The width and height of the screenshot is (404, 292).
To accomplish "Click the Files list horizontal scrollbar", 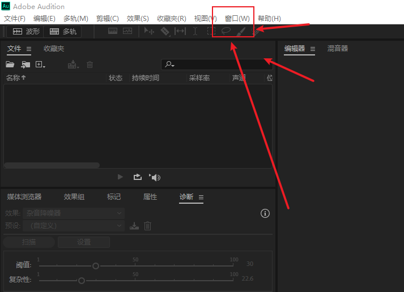I will pyautogui.click(x=52, y=165).
